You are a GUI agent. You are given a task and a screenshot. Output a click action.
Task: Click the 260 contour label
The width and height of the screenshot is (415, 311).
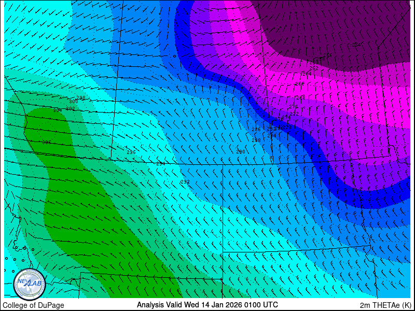(314, 63)
